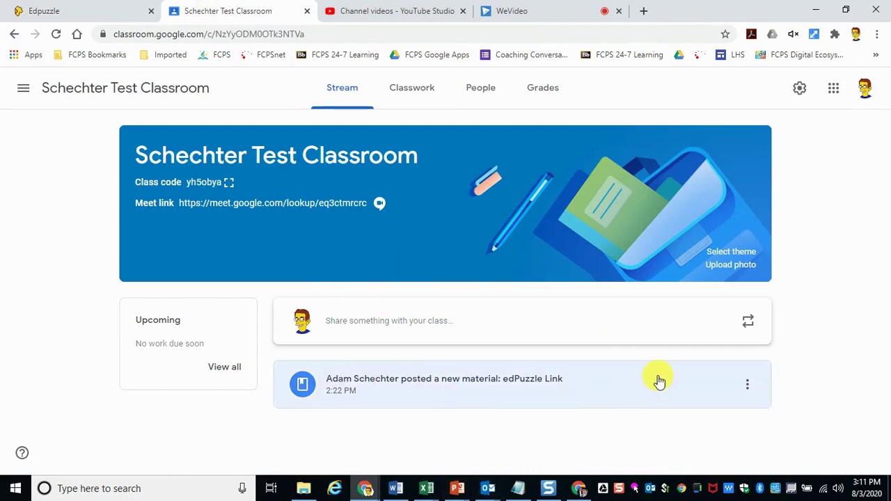
Task: Open a new browser tab
Action: pos(644,11)
